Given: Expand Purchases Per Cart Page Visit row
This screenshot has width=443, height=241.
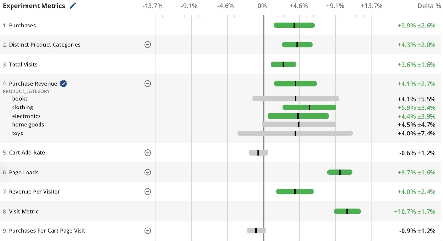Looking at the screenshot, I should [148, 231].
